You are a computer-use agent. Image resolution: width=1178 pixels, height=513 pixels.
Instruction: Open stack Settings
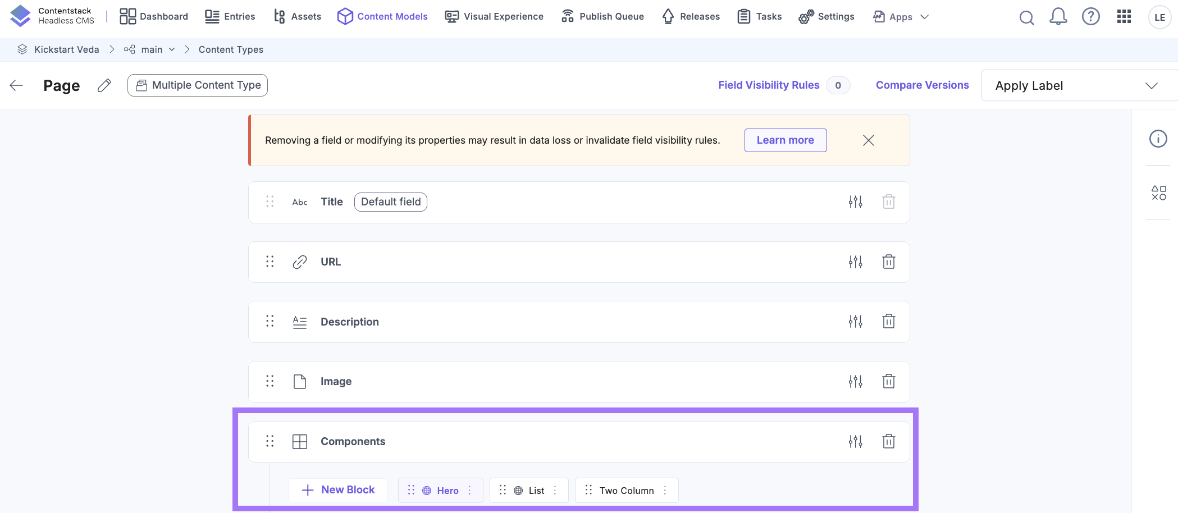827,16
